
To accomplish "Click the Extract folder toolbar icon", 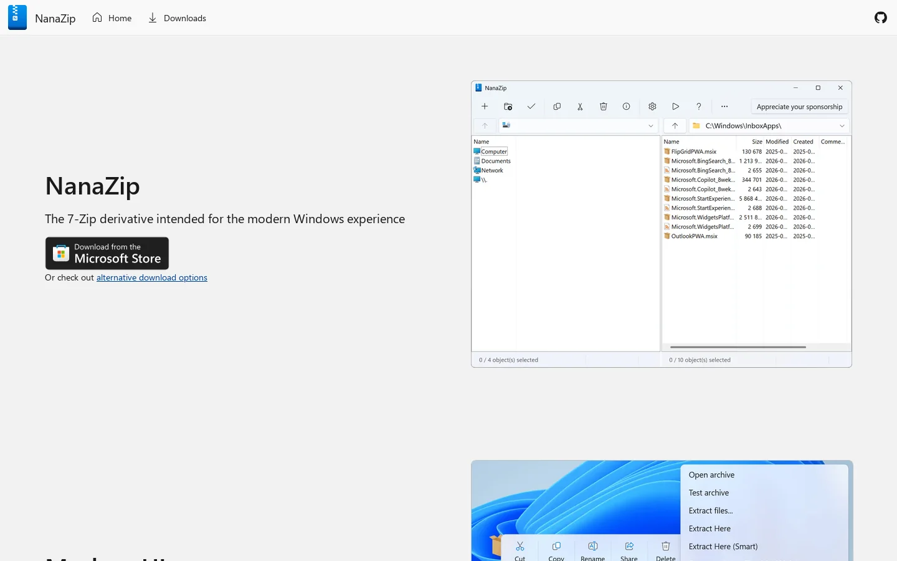I will click(x=508, y=107).
